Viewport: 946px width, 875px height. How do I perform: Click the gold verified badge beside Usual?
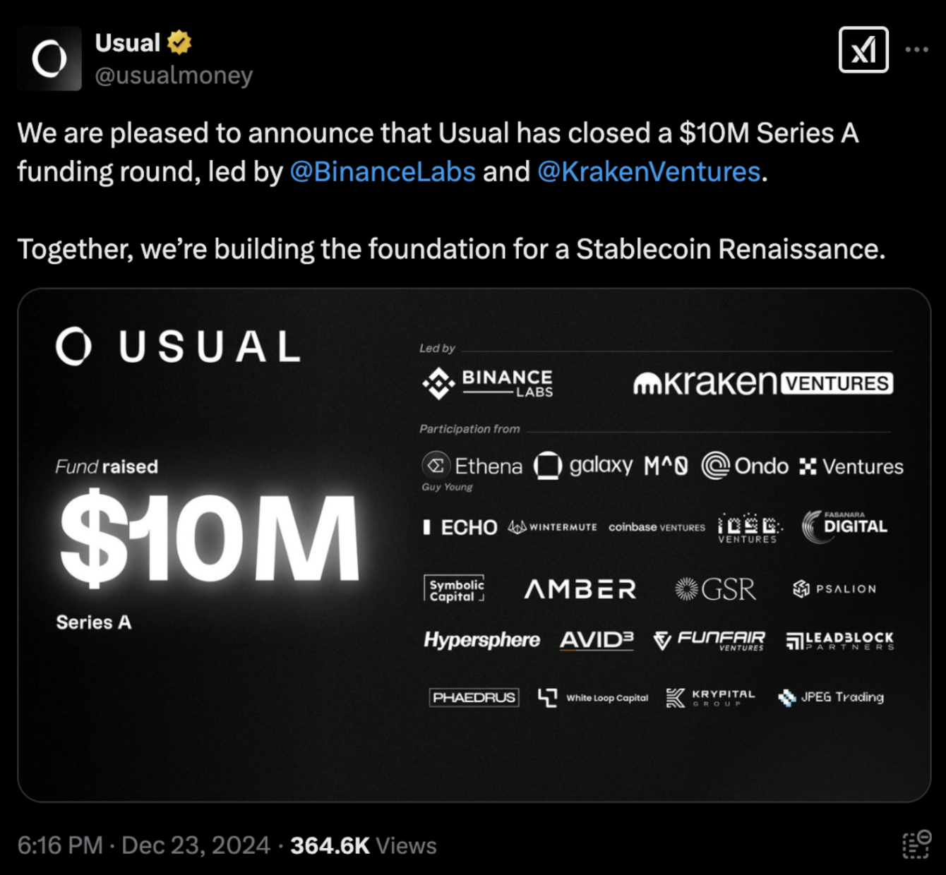(179, 43)
